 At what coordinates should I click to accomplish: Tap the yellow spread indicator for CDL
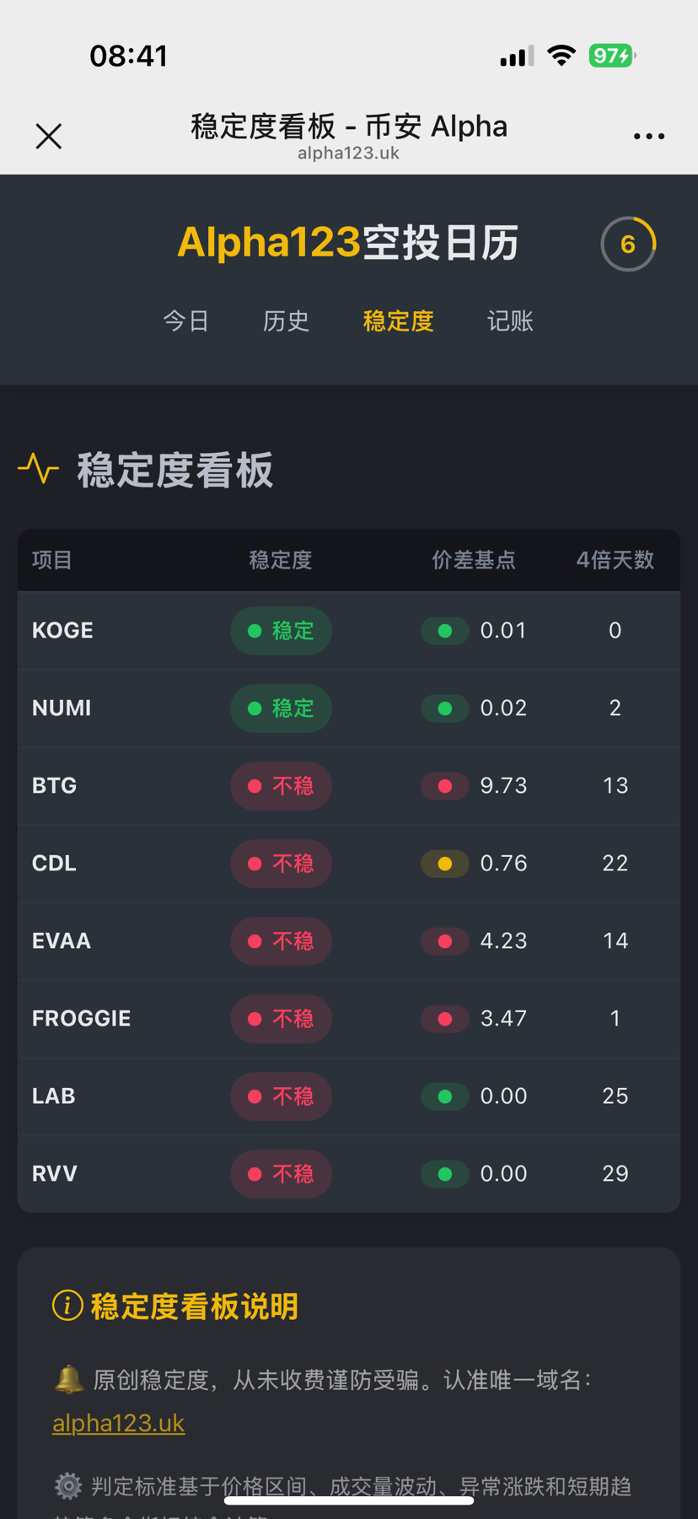(445, 864)
